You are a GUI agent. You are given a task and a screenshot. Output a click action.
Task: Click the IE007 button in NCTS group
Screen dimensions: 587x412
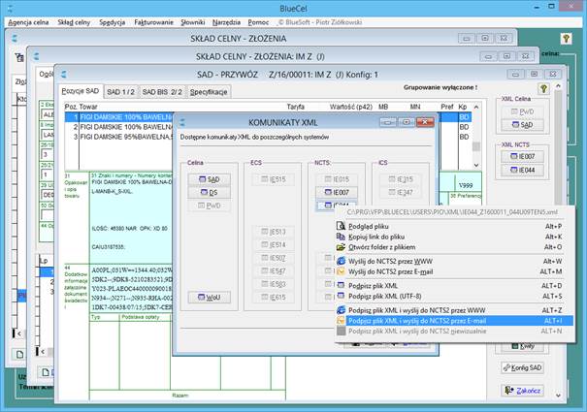[x=337, y=192]
